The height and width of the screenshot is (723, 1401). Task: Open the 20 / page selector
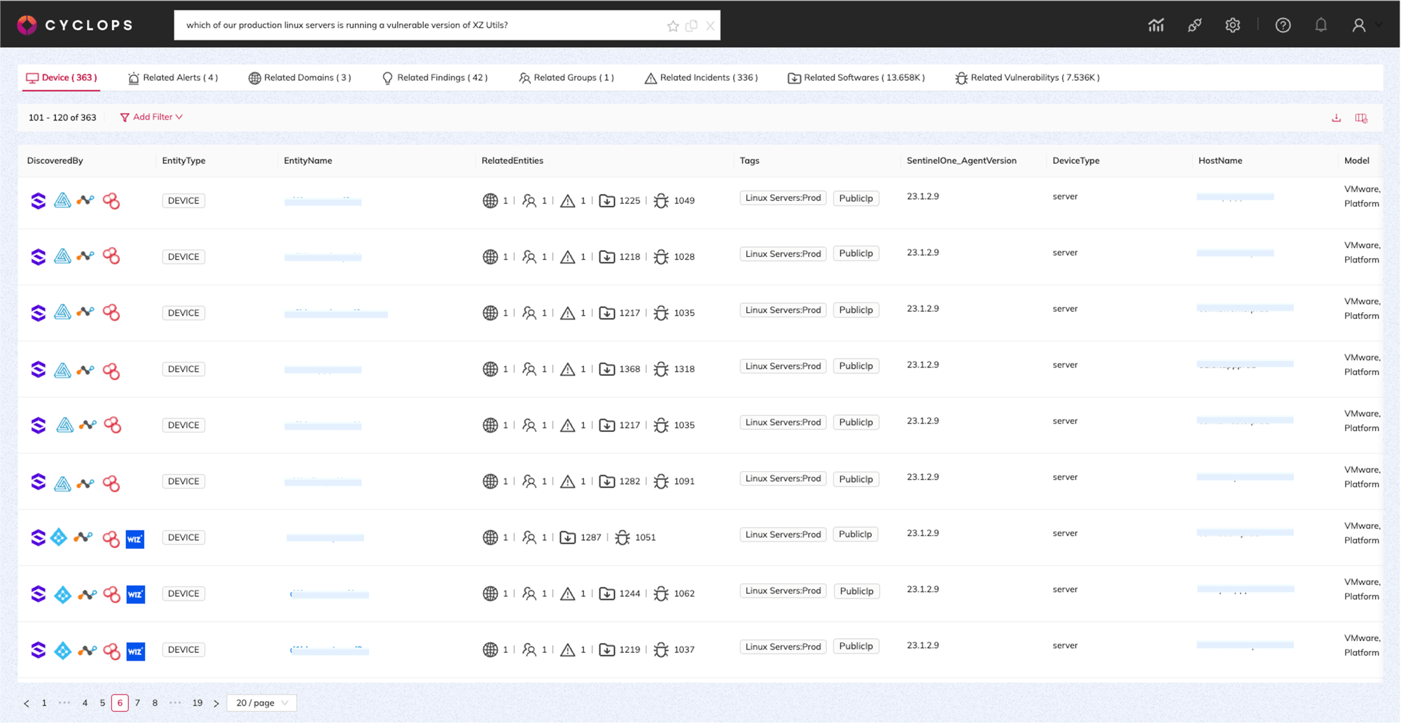261,702
